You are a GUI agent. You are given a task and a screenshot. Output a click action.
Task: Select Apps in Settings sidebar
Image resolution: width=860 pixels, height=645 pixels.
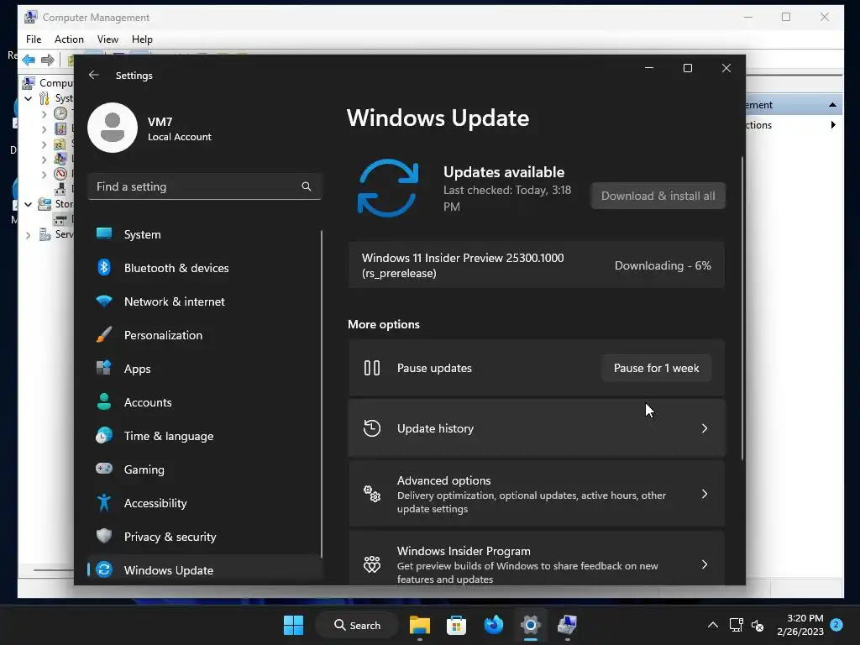tap(204, 369)
